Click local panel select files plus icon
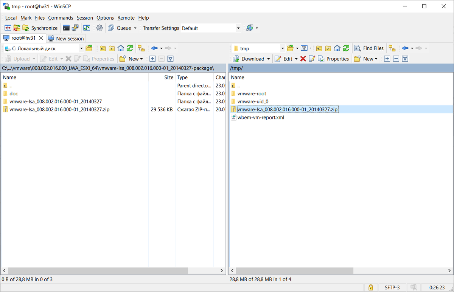 [152, 59]
